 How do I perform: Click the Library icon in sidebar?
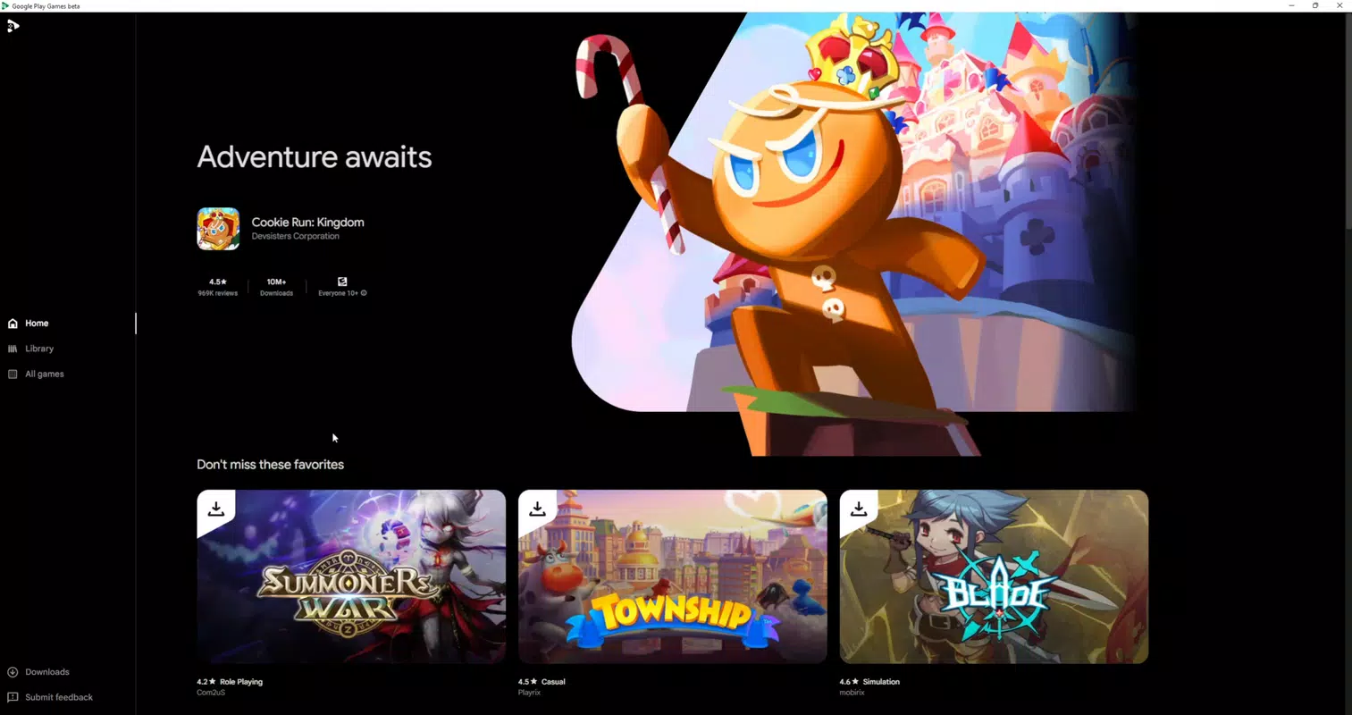coord(13,349)
